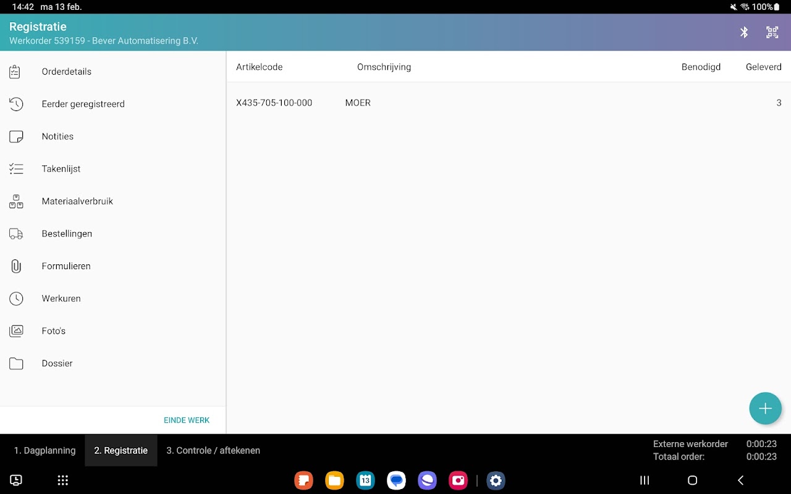Open the Formulieren section
Viewport: 791px width, 494px height.
(x=66, y=266)
